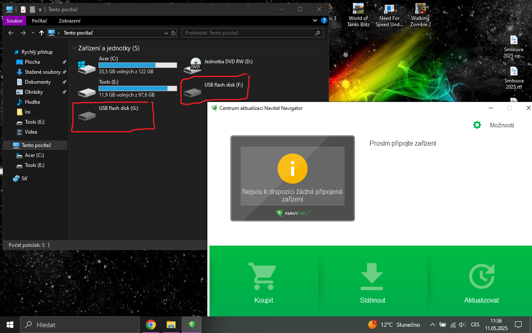Open the Videa folder in sidebar
Screen dimensions: 532x333
tap(31, 132)
